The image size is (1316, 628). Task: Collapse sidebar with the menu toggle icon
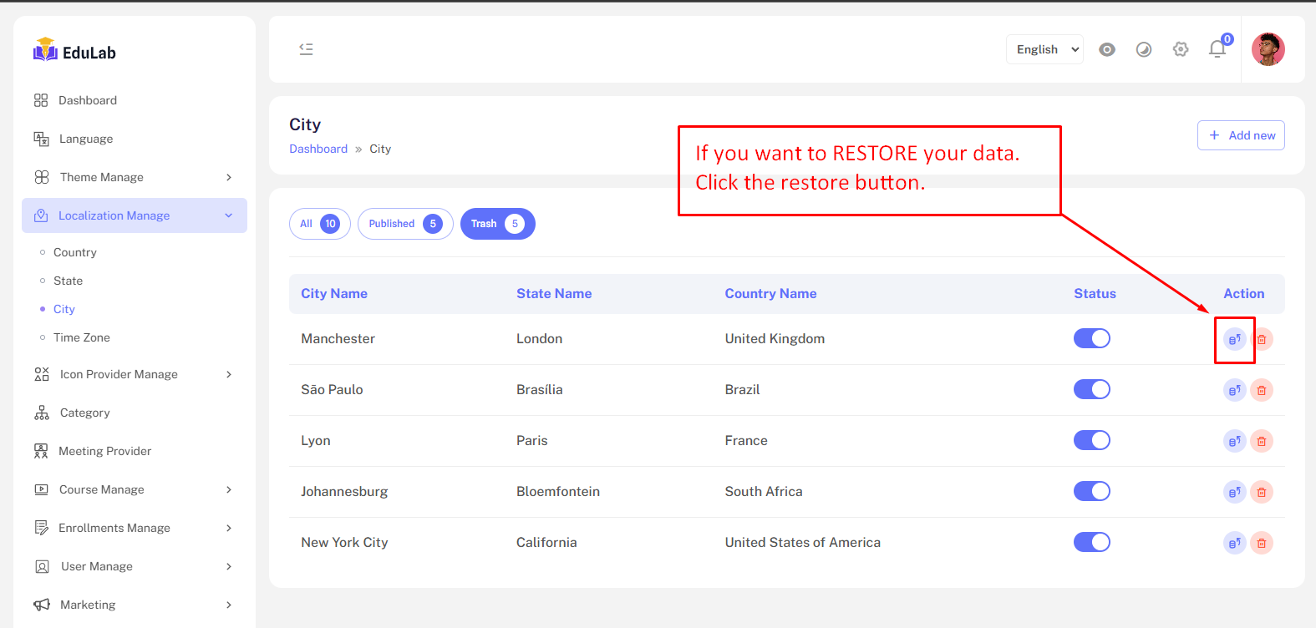click(x=306, y=49)
